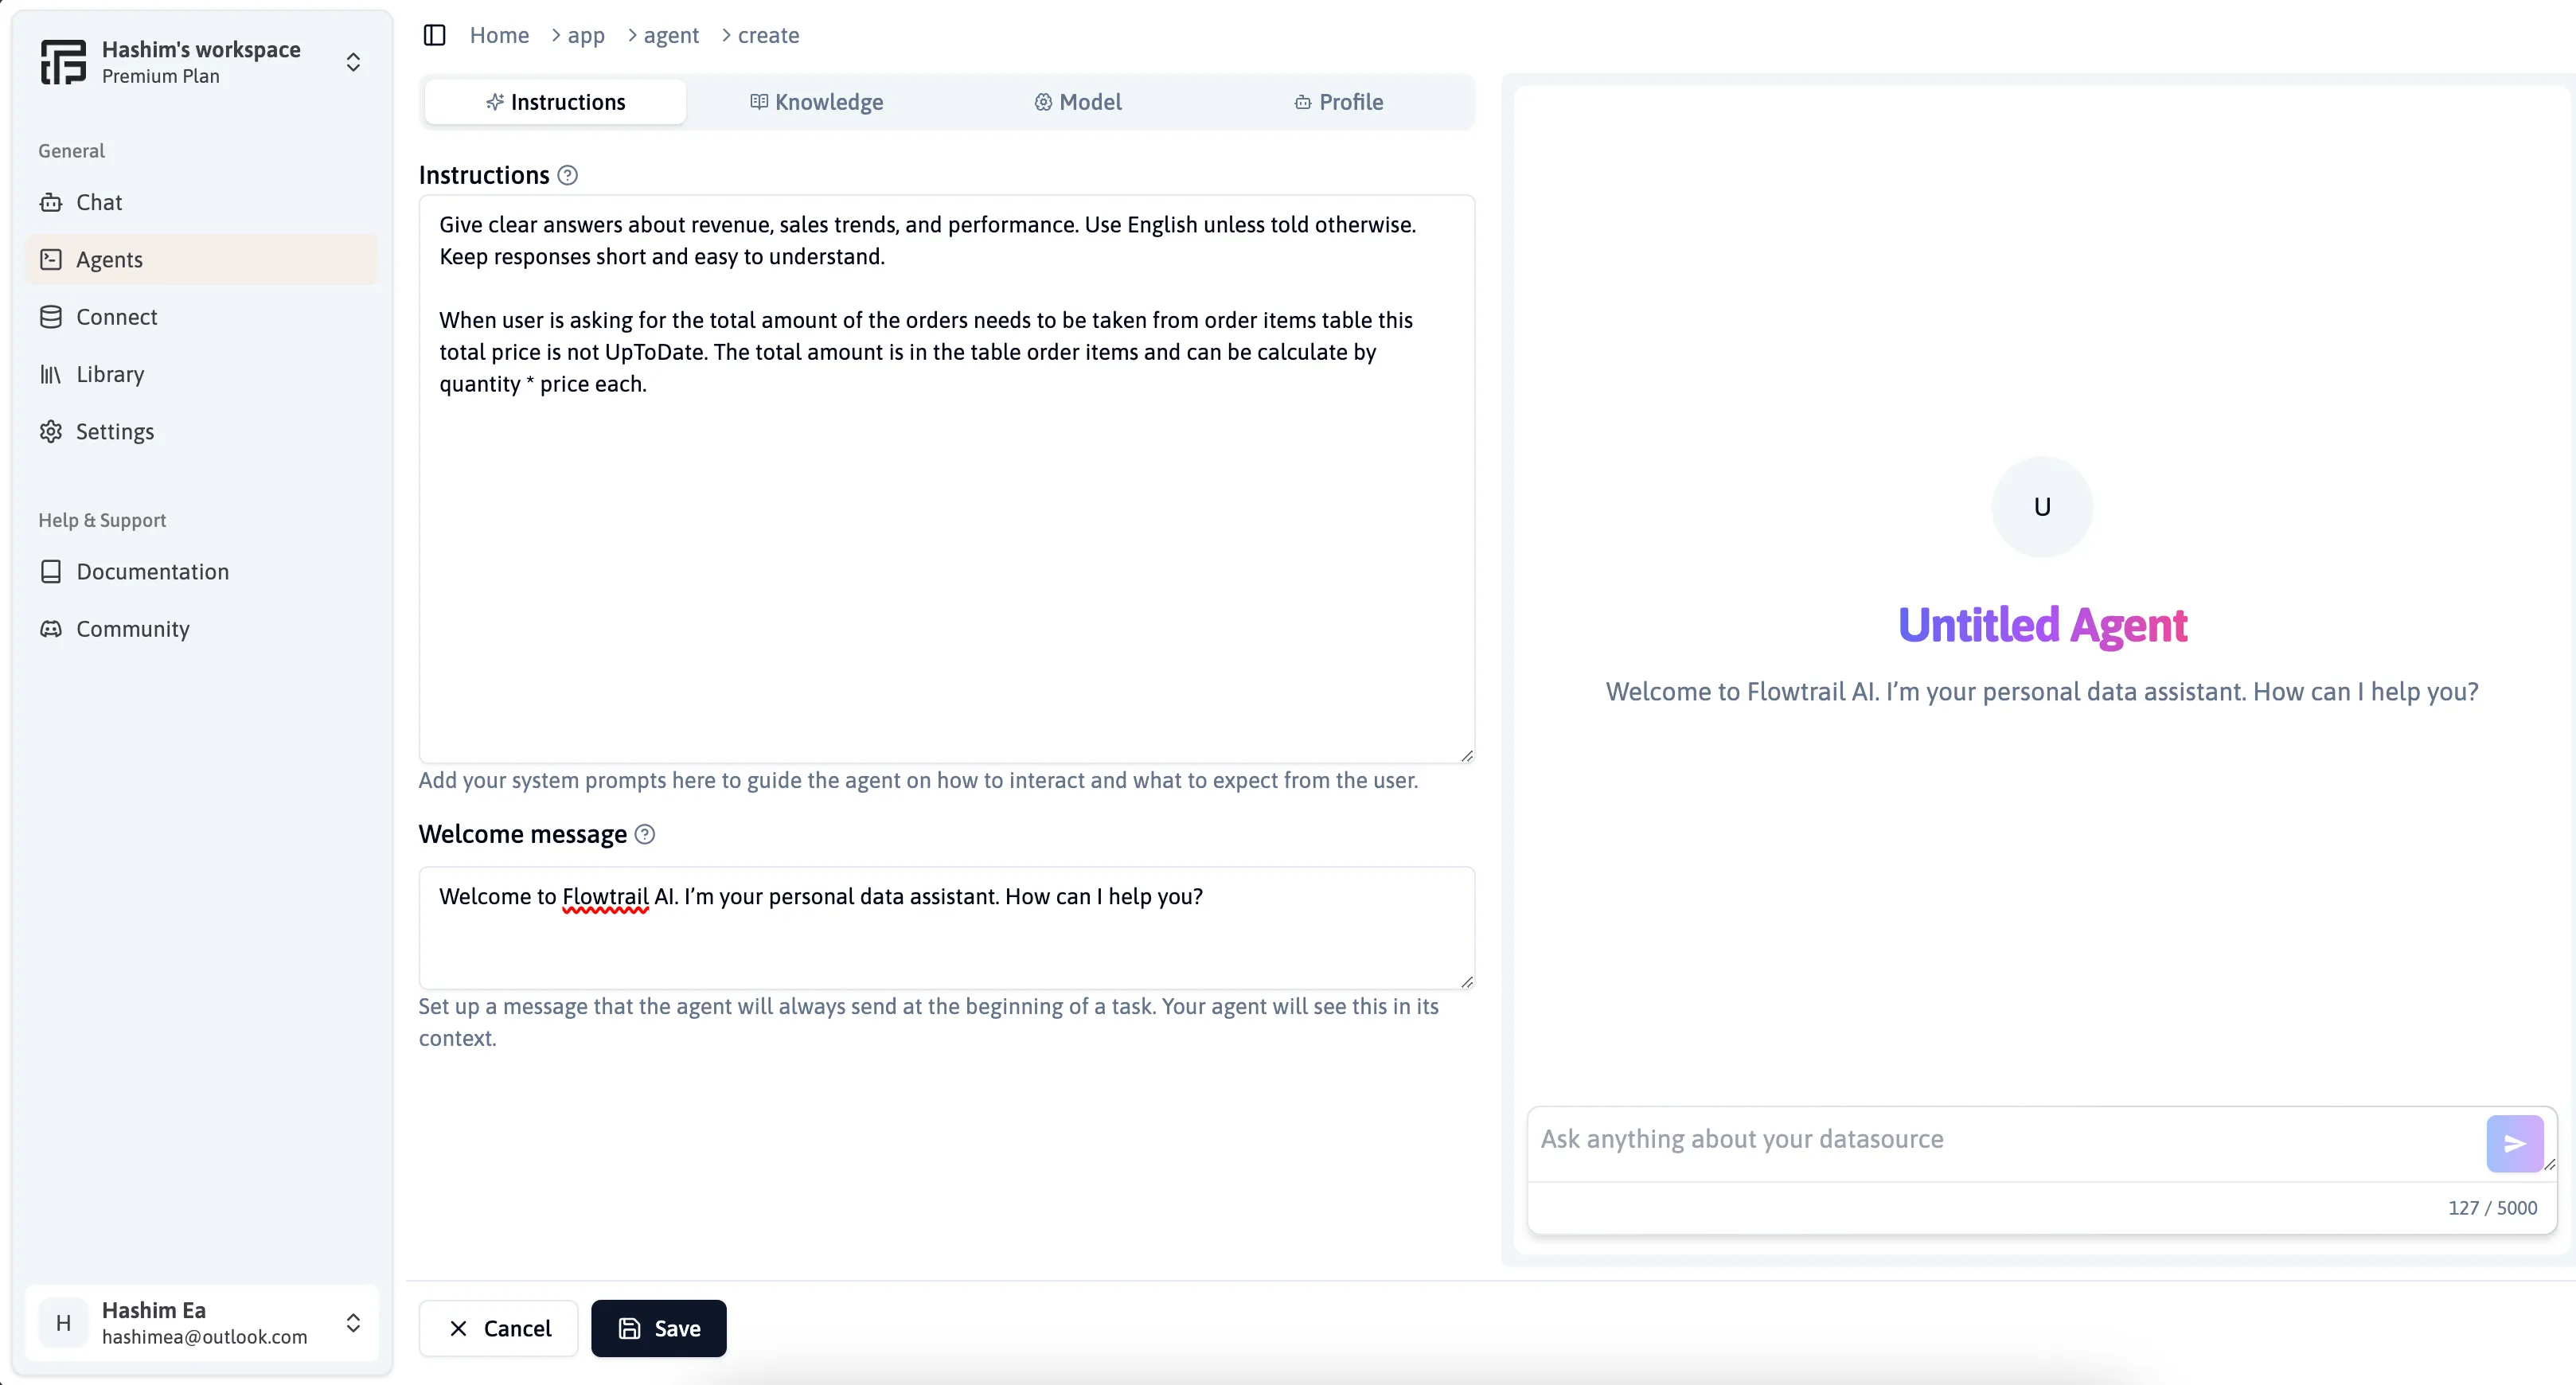Toggle the sidebar collapse button
The height and width of the screenshot is (1385, 2576).
pyautogui.click(x=435, y=34)
